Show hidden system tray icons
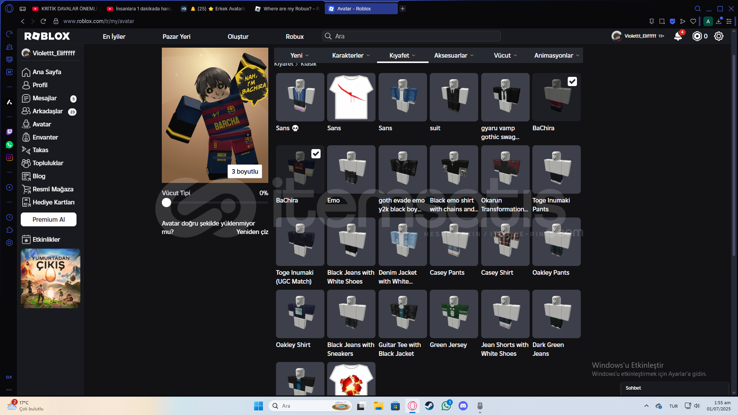This screenshot has width=738, height=415. pyautogui.click(x=647, y=406)
